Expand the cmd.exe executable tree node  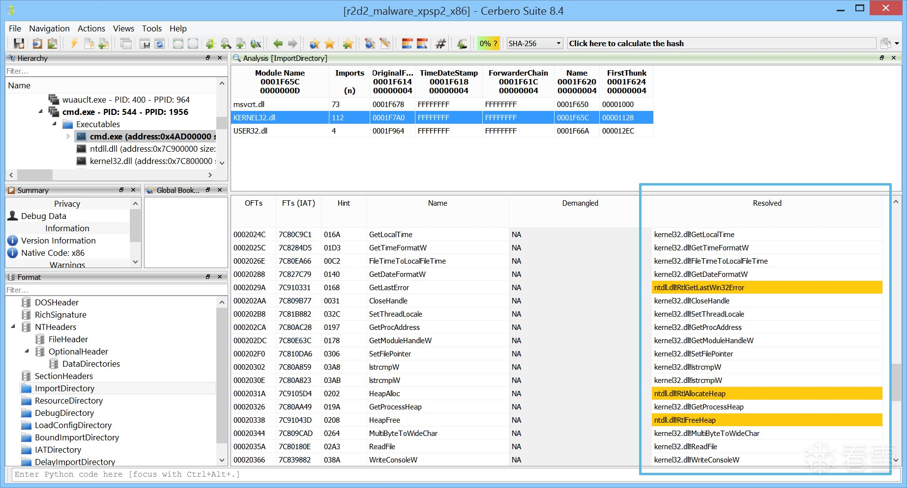(x=68, y=136)
